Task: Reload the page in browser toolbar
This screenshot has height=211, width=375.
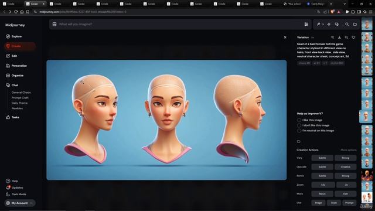Action: [x=16, y=12]
